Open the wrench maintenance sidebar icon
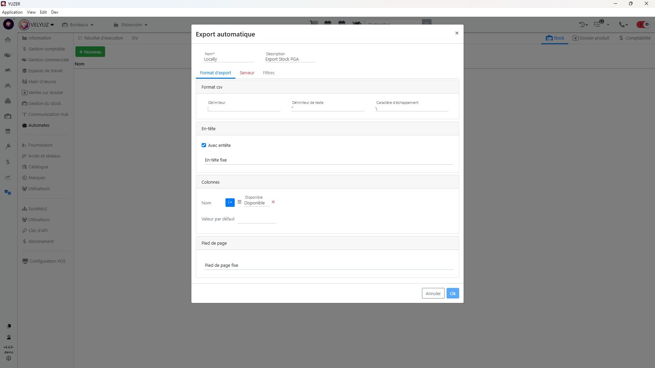Image resolution: width=655 pixels, height=368 pixels. (8, 147)
